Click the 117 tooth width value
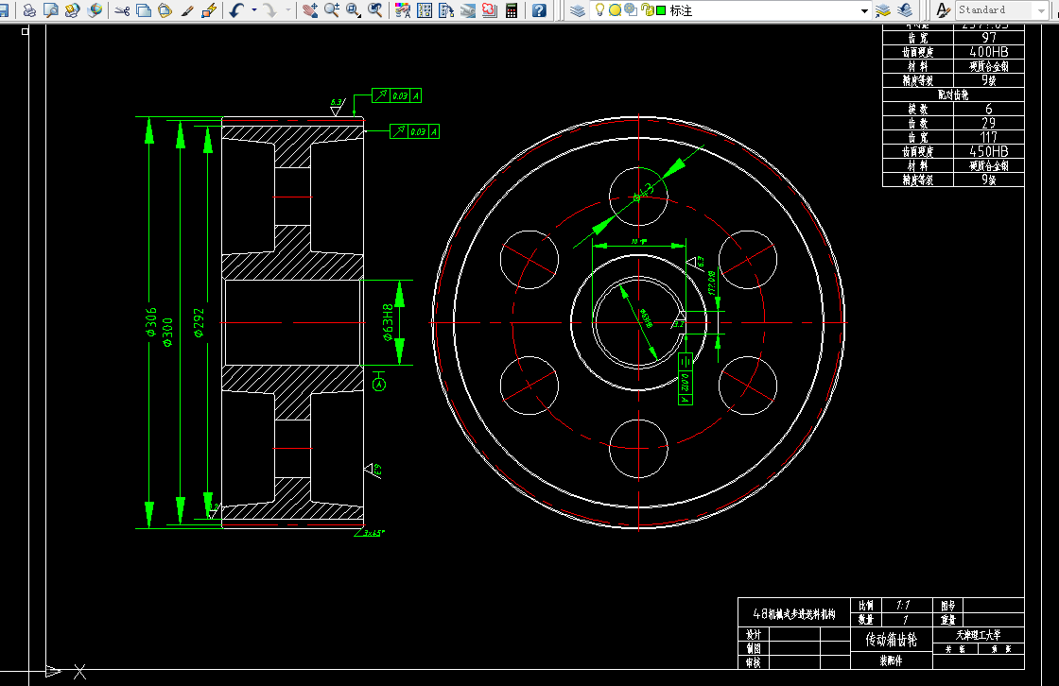1059x686 pixels. point(989,137)
